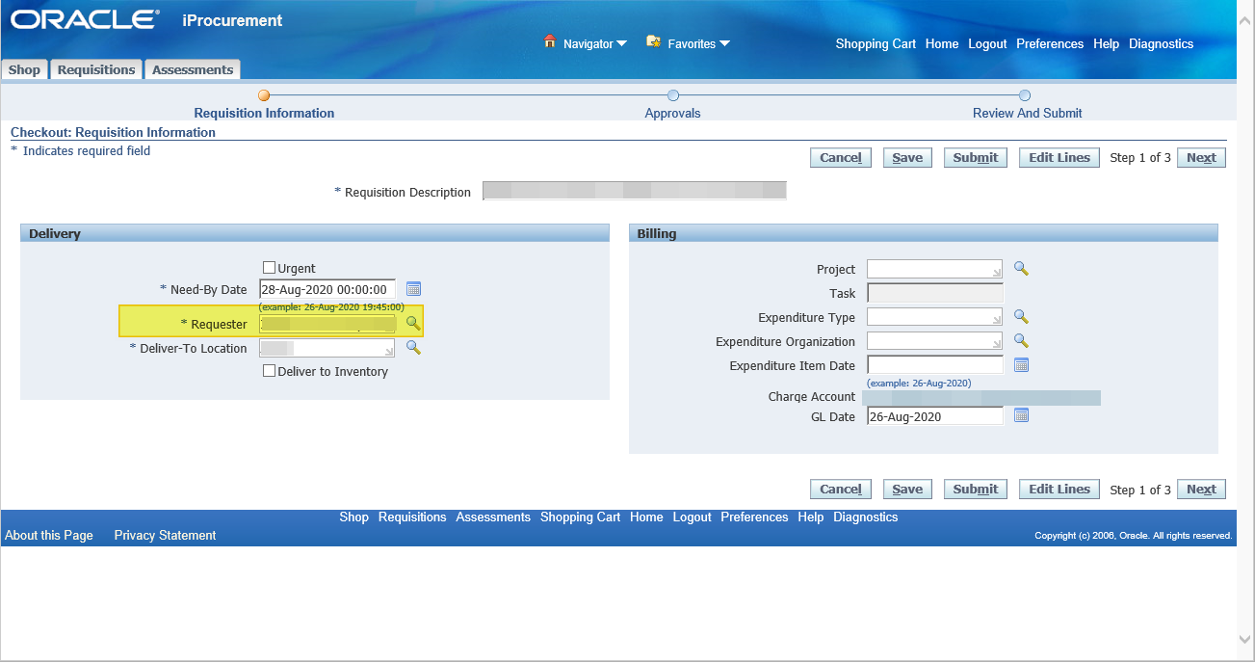Search Deliver-To Location with magnifier icon
1255x663 pixels.
click(412, 348)
